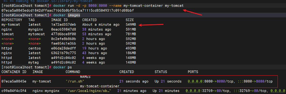Click the "/usr/local/nginx/sb…" command value
The image size is (286, 94).
point(88,91)
